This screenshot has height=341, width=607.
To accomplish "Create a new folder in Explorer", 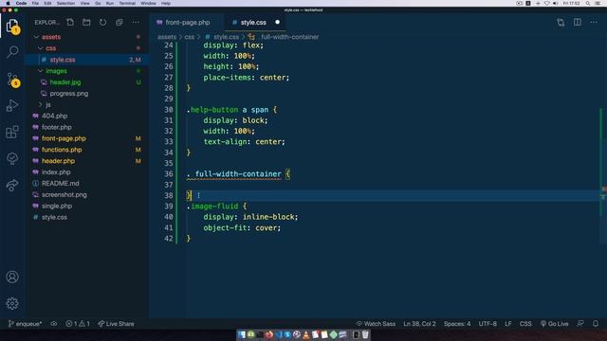I will (86, 23).
